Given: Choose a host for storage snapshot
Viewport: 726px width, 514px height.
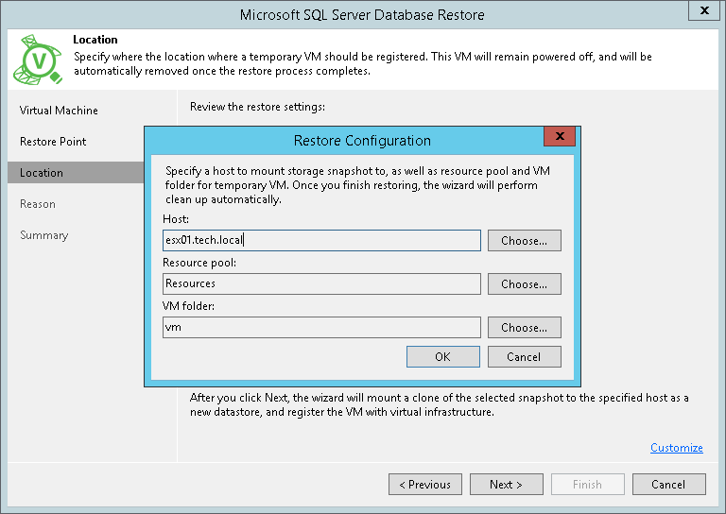Looking at the screenshot, I should pyautogui.click(x=524, y=241).
